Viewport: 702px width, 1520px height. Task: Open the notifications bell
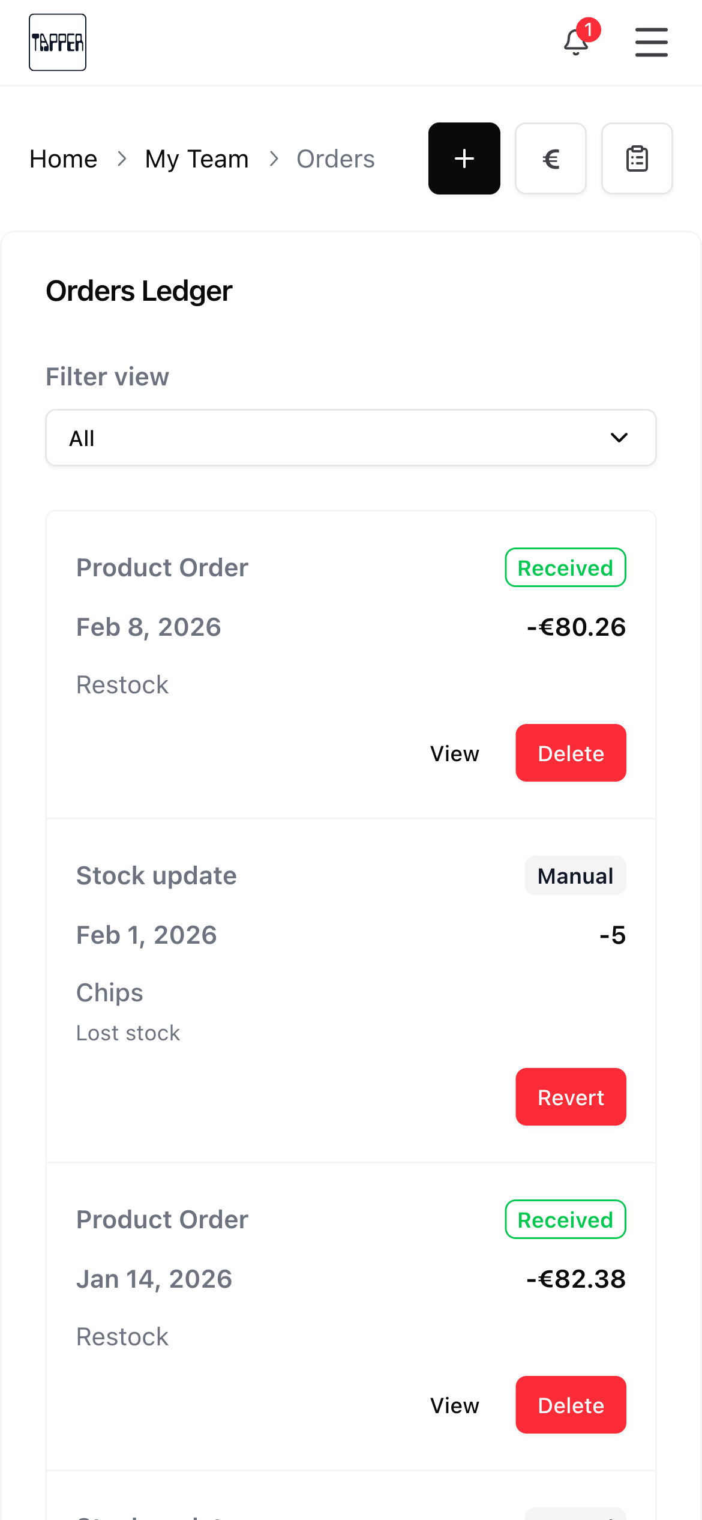(x=575, y=43)
